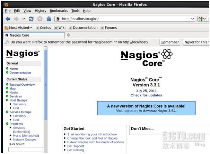Bookmark this page with the star icon

click(188, 19)
